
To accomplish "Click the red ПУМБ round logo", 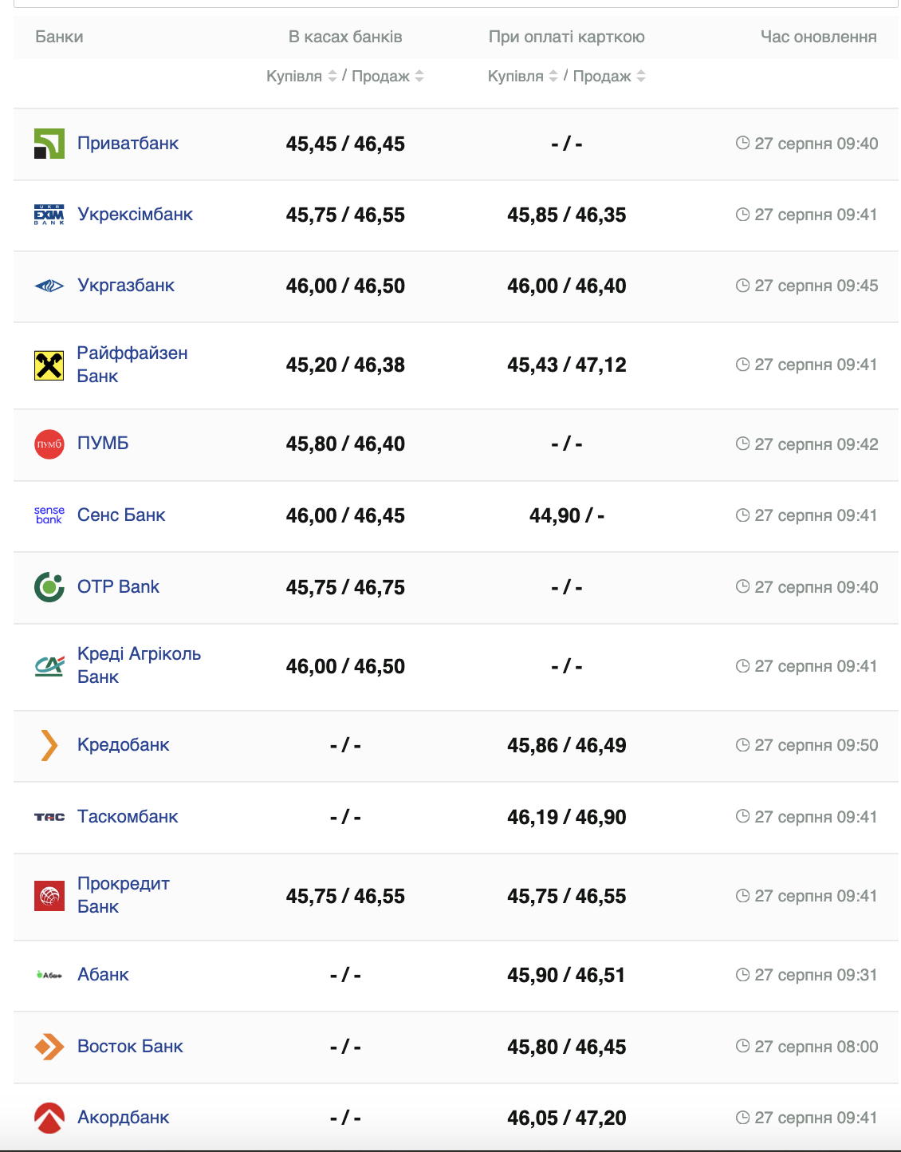I will pos(49,444).
